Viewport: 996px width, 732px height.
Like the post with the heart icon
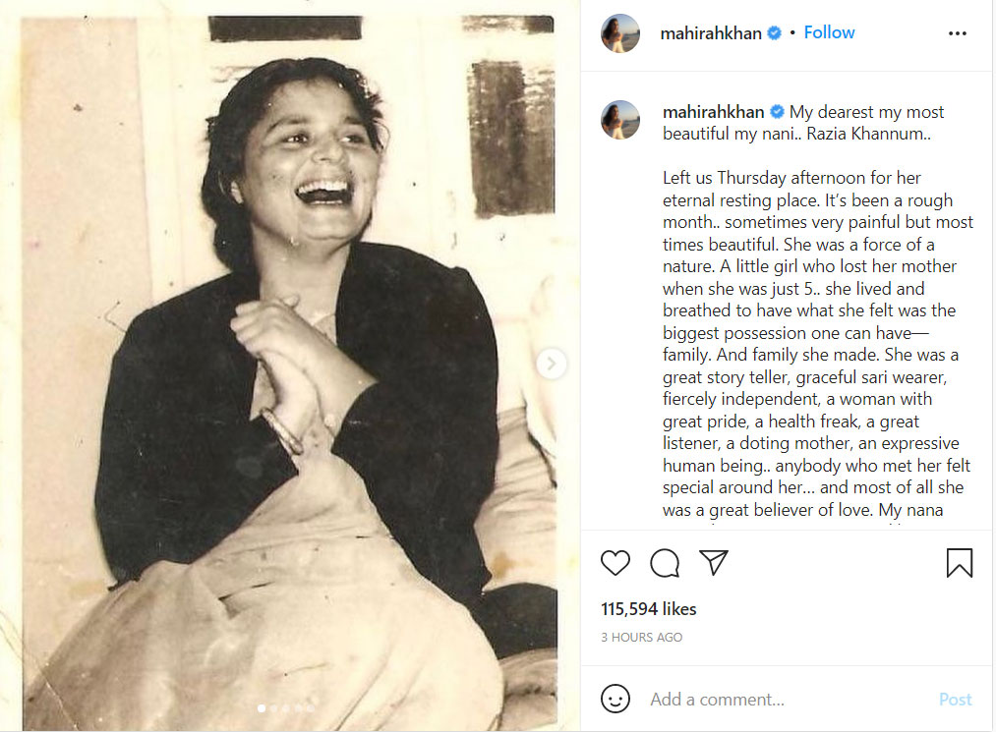coord(615,563)
